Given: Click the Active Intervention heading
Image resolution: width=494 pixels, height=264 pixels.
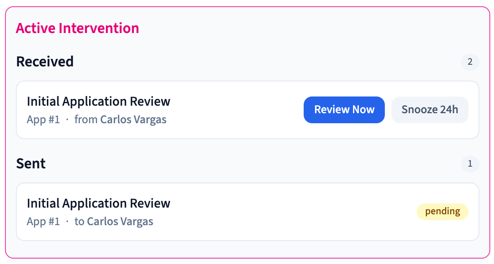Looking at the screenshot, I should click(x=77, y=28).
